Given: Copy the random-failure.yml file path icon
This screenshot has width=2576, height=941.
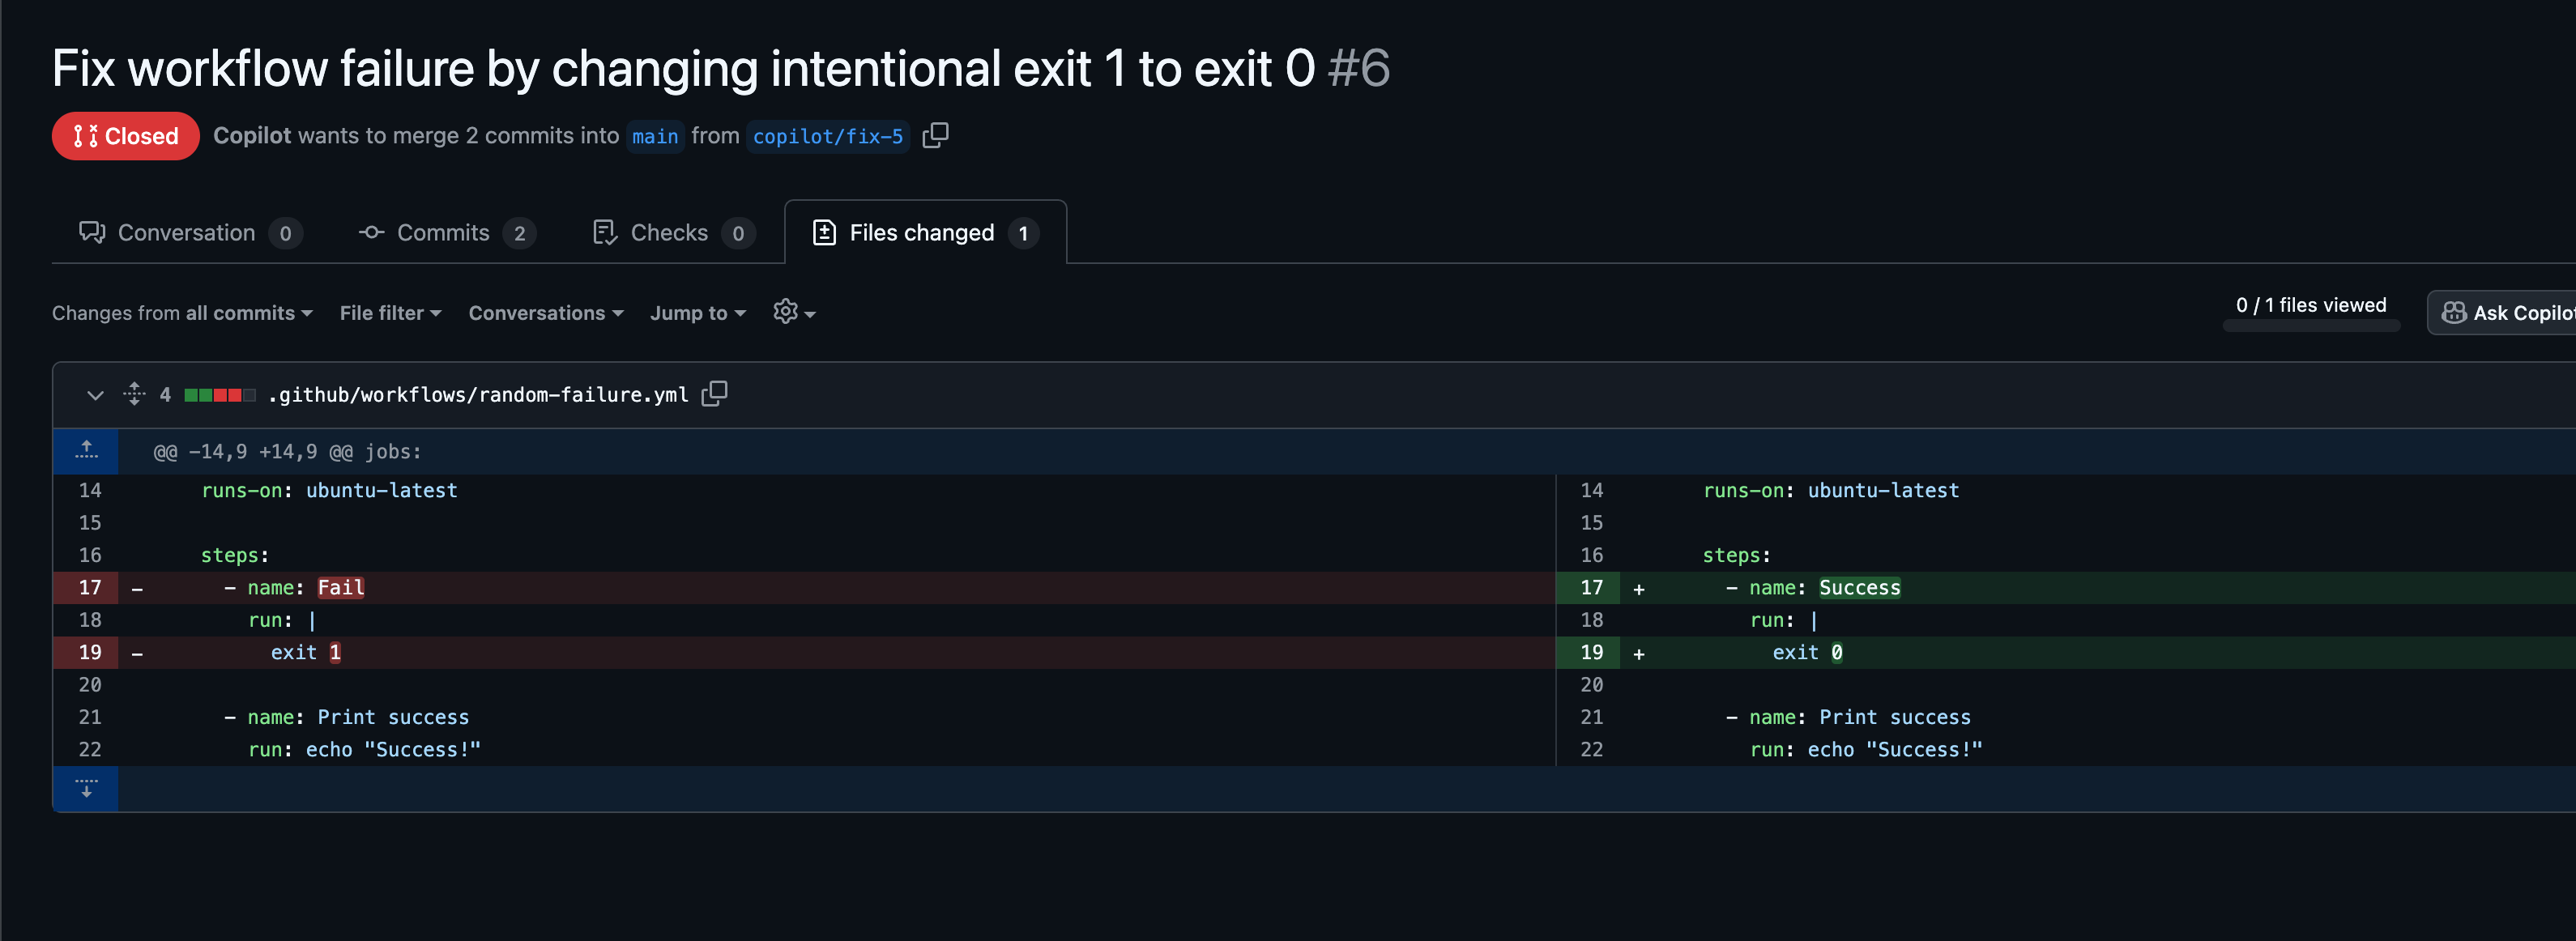Looking at the screenshot, I should tap(714, 394).
